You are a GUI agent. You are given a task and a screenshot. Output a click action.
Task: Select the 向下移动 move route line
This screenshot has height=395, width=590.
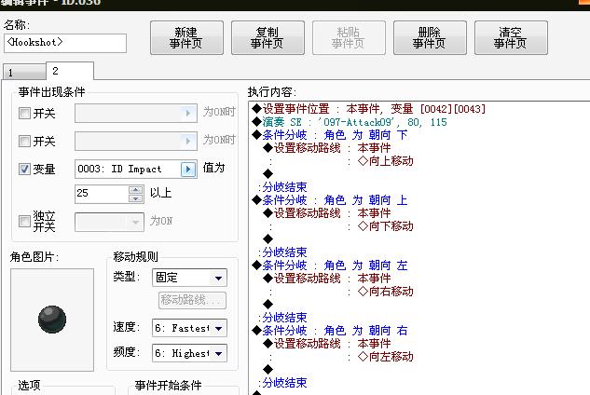click(386, 226)
